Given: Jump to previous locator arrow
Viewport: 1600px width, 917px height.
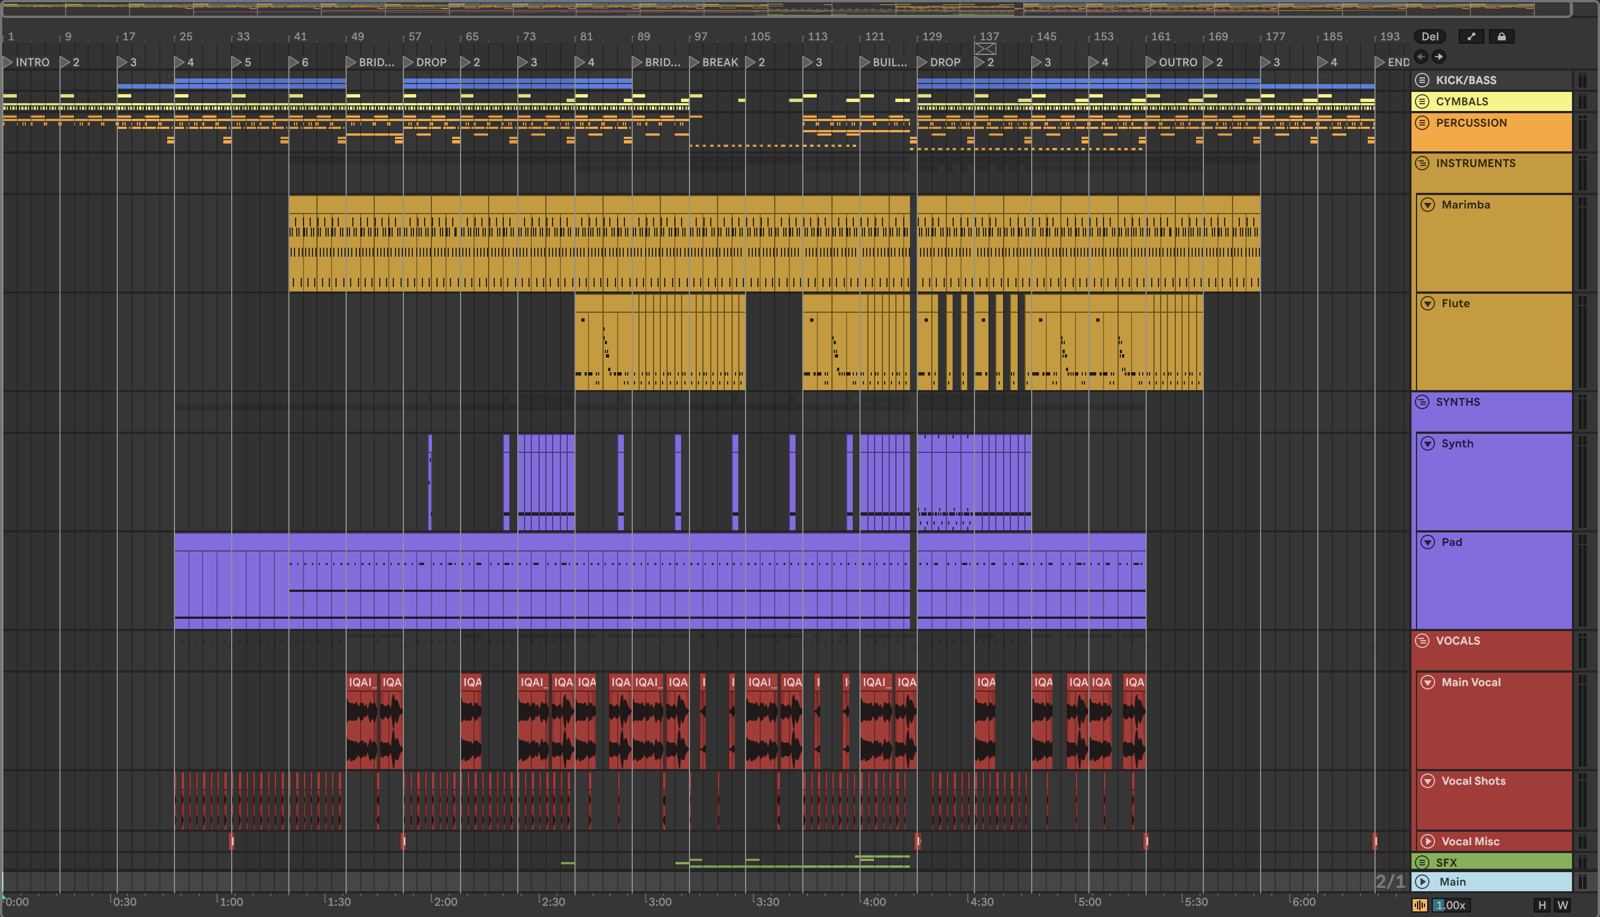Looking at the screenshot, I should [x=1421, y=57].
